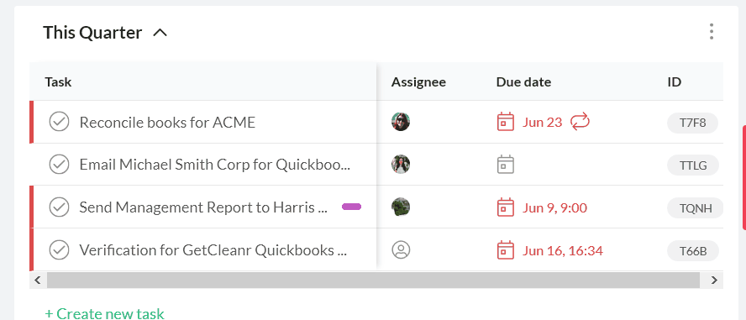746x320 pixels.
Task: Check off Send Management Report task
Action: click(59, 207)
